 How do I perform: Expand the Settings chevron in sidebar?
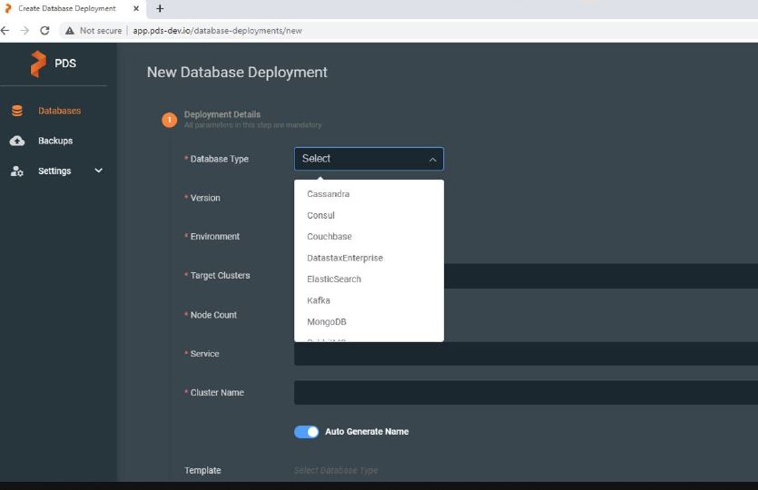point(98,171)
